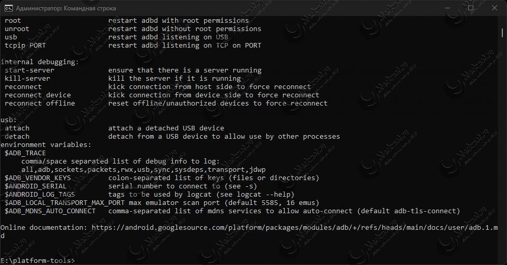Maximize the Command Prompt window
This screenshot has width=507, height=265.
[471, 8]
